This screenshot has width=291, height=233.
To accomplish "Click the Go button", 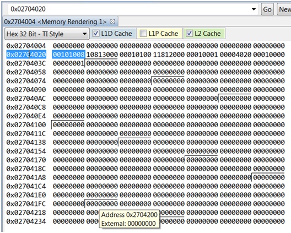I will pos(267,9).
